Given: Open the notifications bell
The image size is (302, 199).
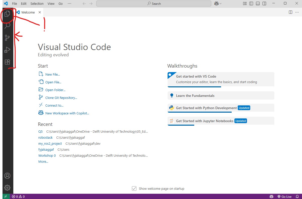Looking at the screenshot, I should click(x=297, y=196).
